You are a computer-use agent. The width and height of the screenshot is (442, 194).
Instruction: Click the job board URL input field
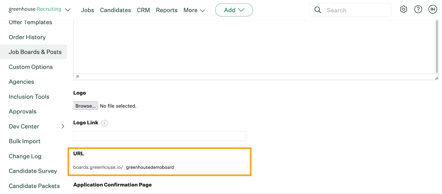click(185, 167)
